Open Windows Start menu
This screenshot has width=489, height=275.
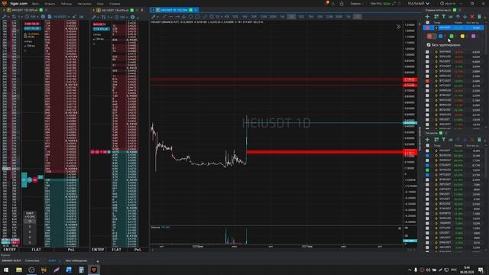6,270
